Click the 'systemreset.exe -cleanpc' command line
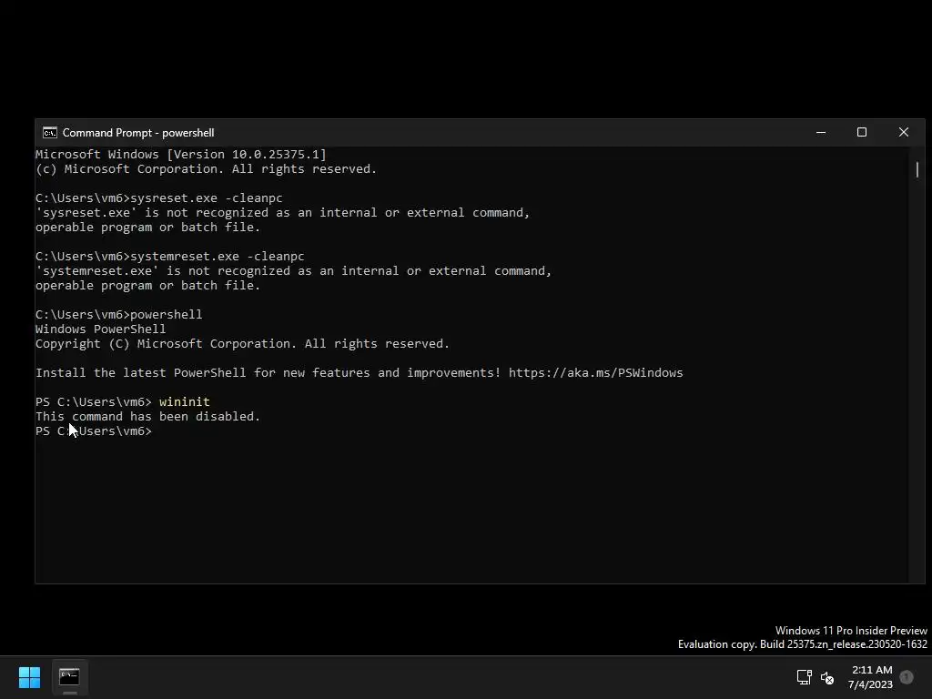The image size is (932, 699). [x=170, y=256]
